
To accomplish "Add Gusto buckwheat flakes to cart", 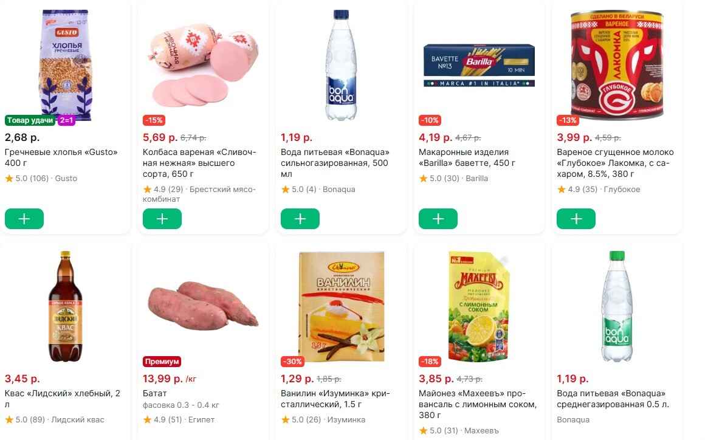I will click(24, 219).
